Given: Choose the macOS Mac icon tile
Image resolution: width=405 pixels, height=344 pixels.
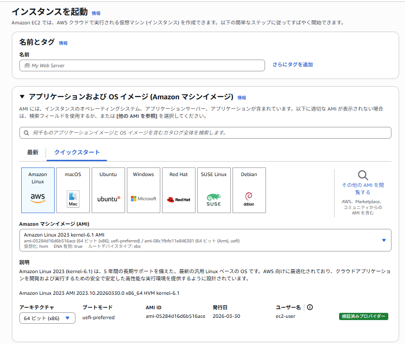Looking at the screenshot, I should (x=73, y=190).
